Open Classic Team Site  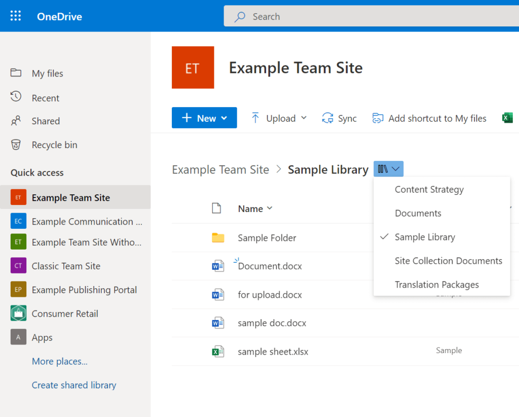[66, 266]
